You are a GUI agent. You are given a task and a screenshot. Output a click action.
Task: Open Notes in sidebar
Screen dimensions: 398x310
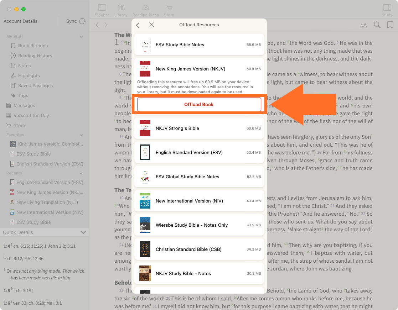point(21,65)
